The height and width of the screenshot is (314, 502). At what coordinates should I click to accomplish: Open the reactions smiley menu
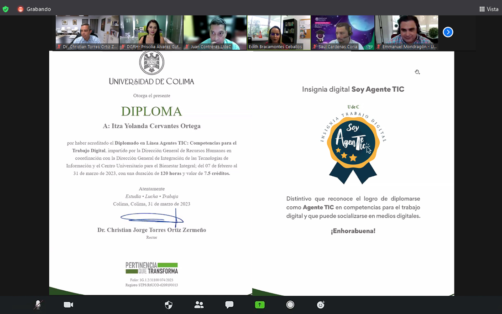tap(321, 305)
